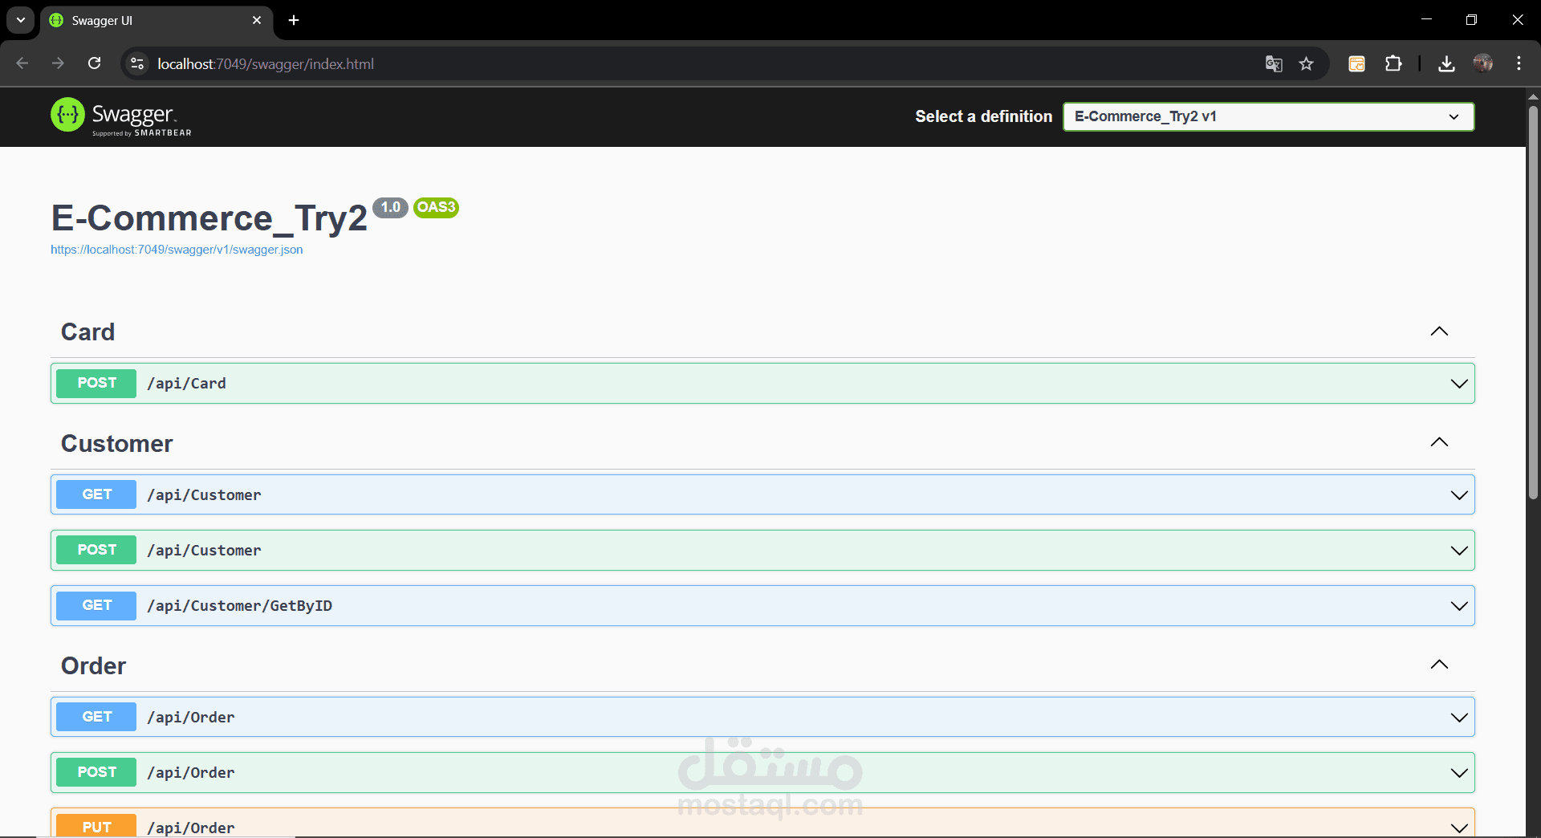The width and height of the screenshot is (1541, 838).
Task: Click the PUT button for /api/Order
Action: [x=96, y=826]
